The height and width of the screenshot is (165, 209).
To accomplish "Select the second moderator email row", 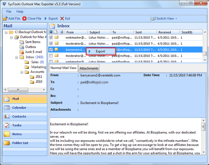I will point(125,56).
